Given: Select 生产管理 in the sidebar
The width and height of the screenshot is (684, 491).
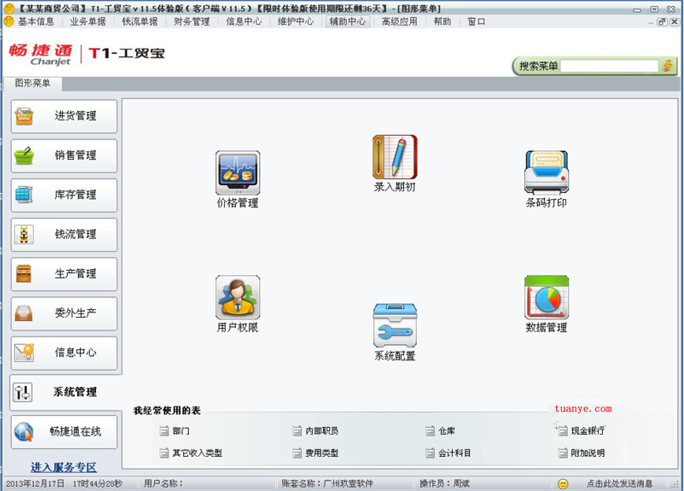Looking at the screenshot, I should [64, 274].
